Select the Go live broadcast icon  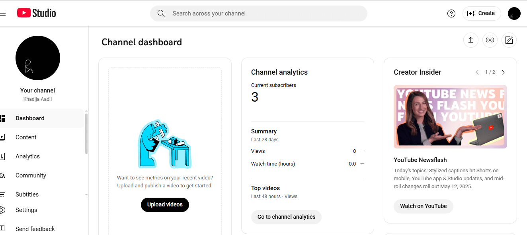[490, 40]
